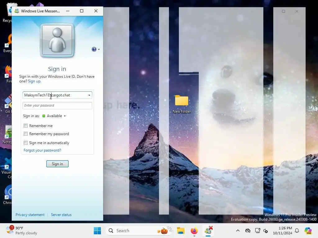Follow the Sign up link

[34, 81]
